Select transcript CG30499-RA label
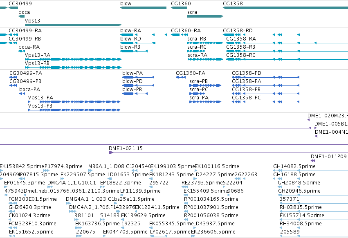The width and height of the screenshot is (348, 238). coord(25,30)
